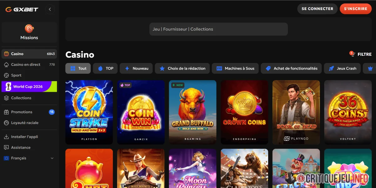Open the FILTRE filter options
Screen dimensions: 376x188
pos(361,54)
